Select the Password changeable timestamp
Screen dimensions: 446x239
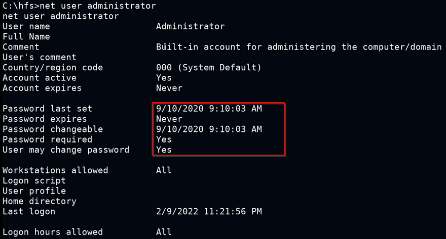pos(209,129)
